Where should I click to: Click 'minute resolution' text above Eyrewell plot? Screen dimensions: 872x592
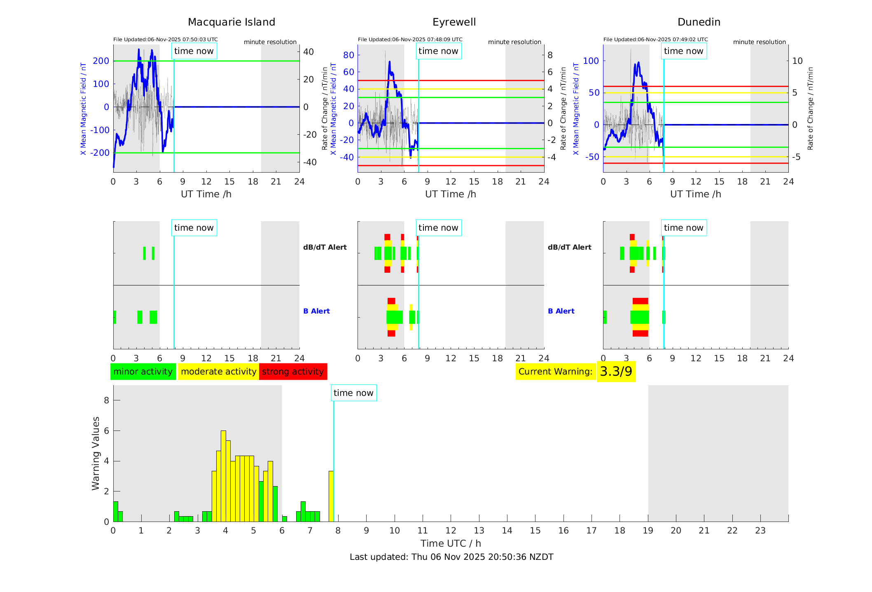(x=514, y=42)
